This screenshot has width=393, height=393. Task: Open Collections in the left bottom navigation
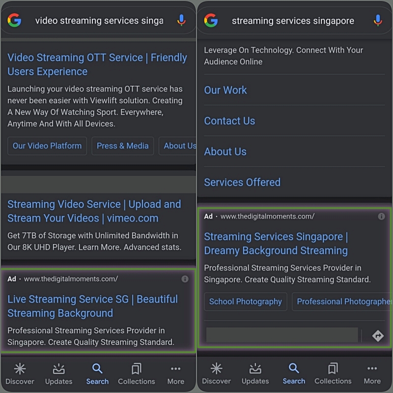tap(137, 374)
